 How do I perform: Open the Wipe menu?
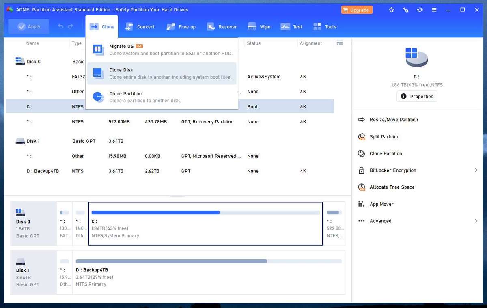(259, 27)
